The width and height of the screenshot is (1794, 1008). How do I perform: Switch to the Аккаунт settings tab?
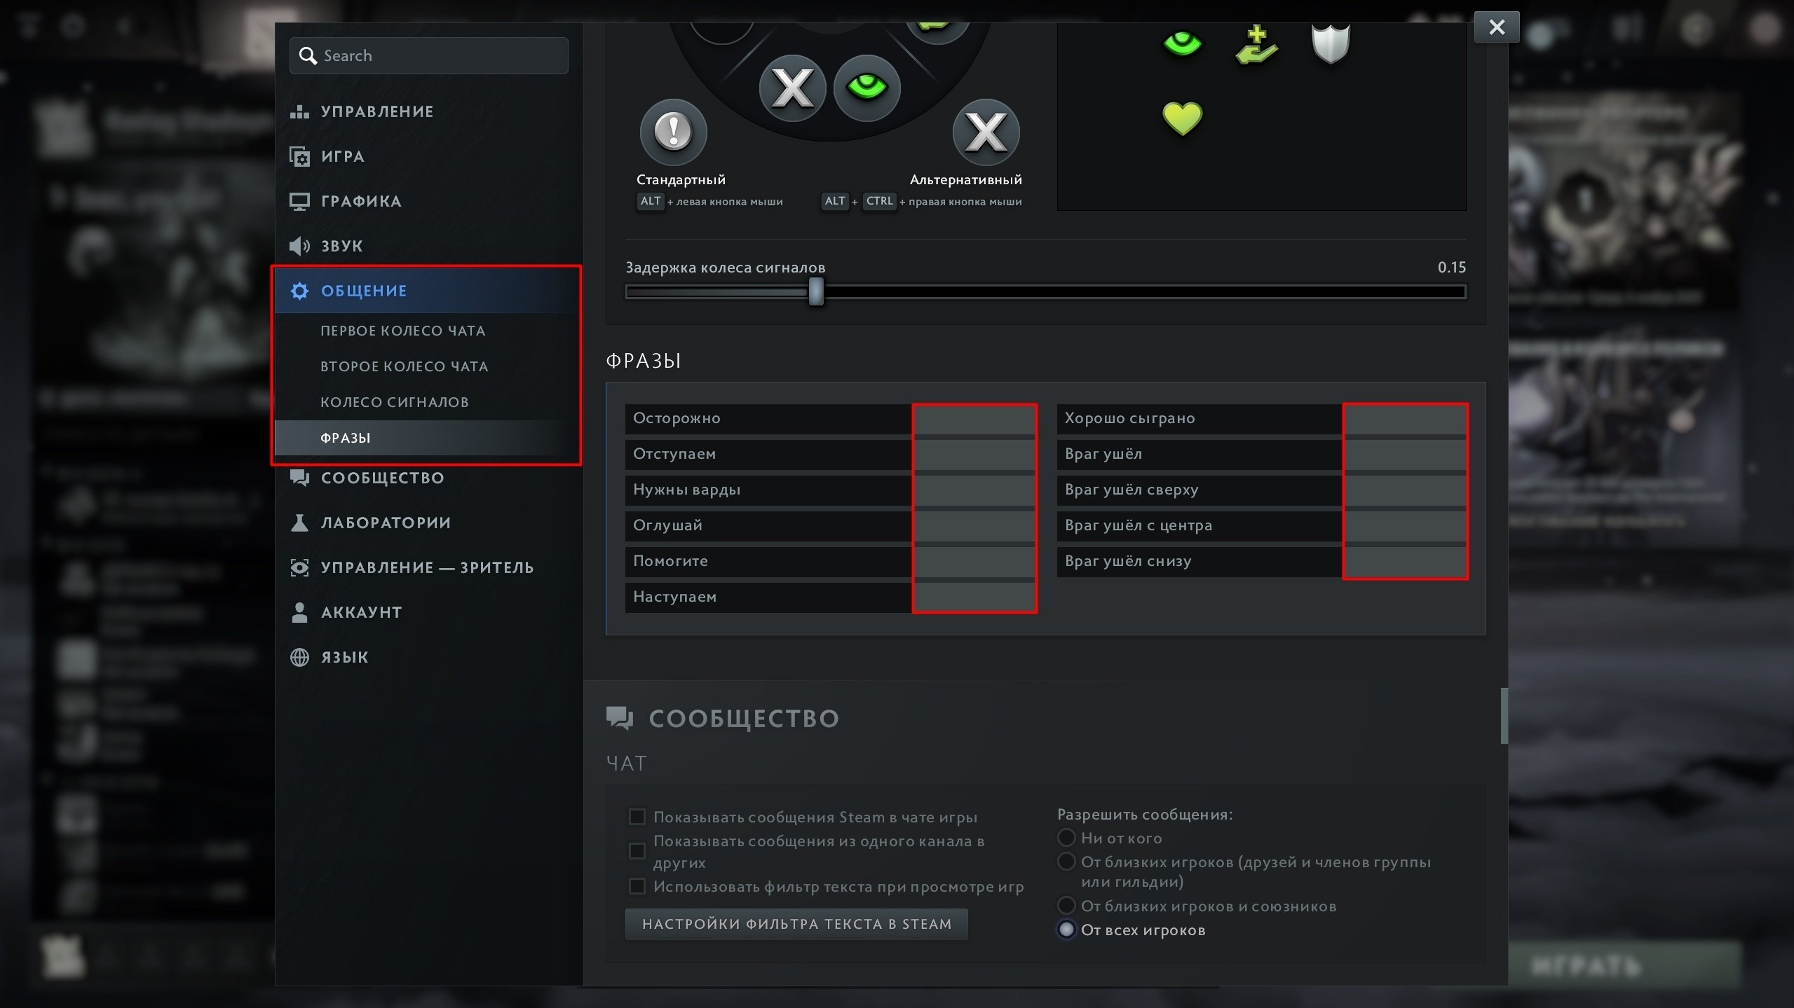tap(360, 612)
